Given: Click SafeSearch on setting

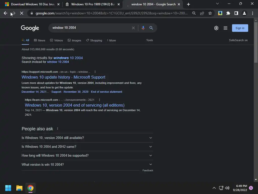Looking at the screenshot, I should (238, 40).
